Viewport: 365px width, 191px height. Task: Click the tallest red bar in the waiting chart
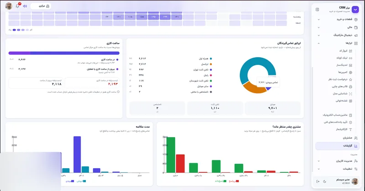coord(180,164)
